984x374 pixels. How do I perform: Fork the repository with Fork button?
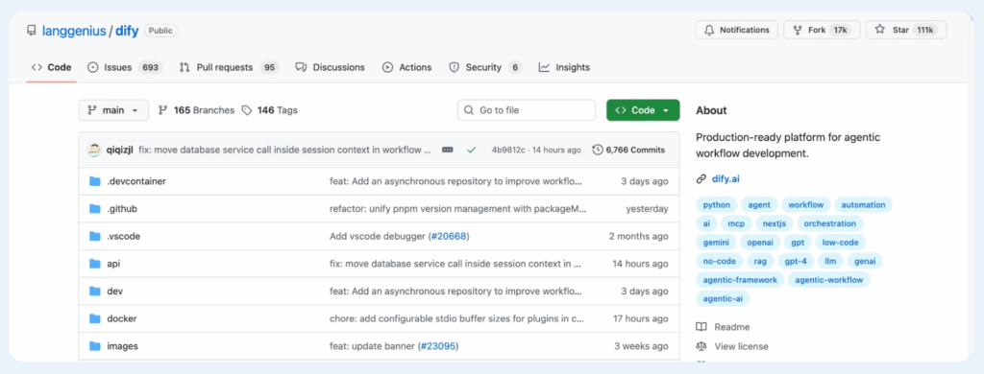point(823,30)
